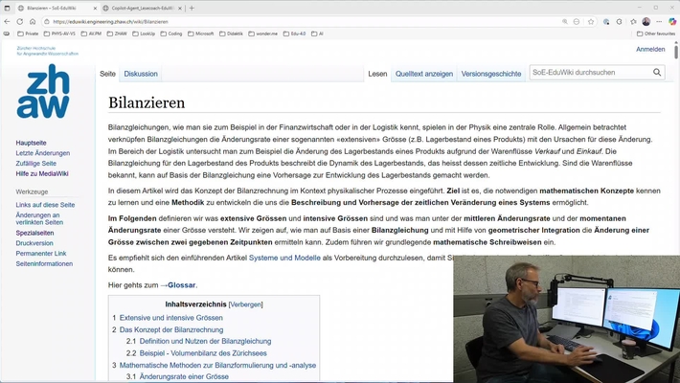
Task: Jump to Das Konzept der Bilanzrechnung
Action: (171, 329)
